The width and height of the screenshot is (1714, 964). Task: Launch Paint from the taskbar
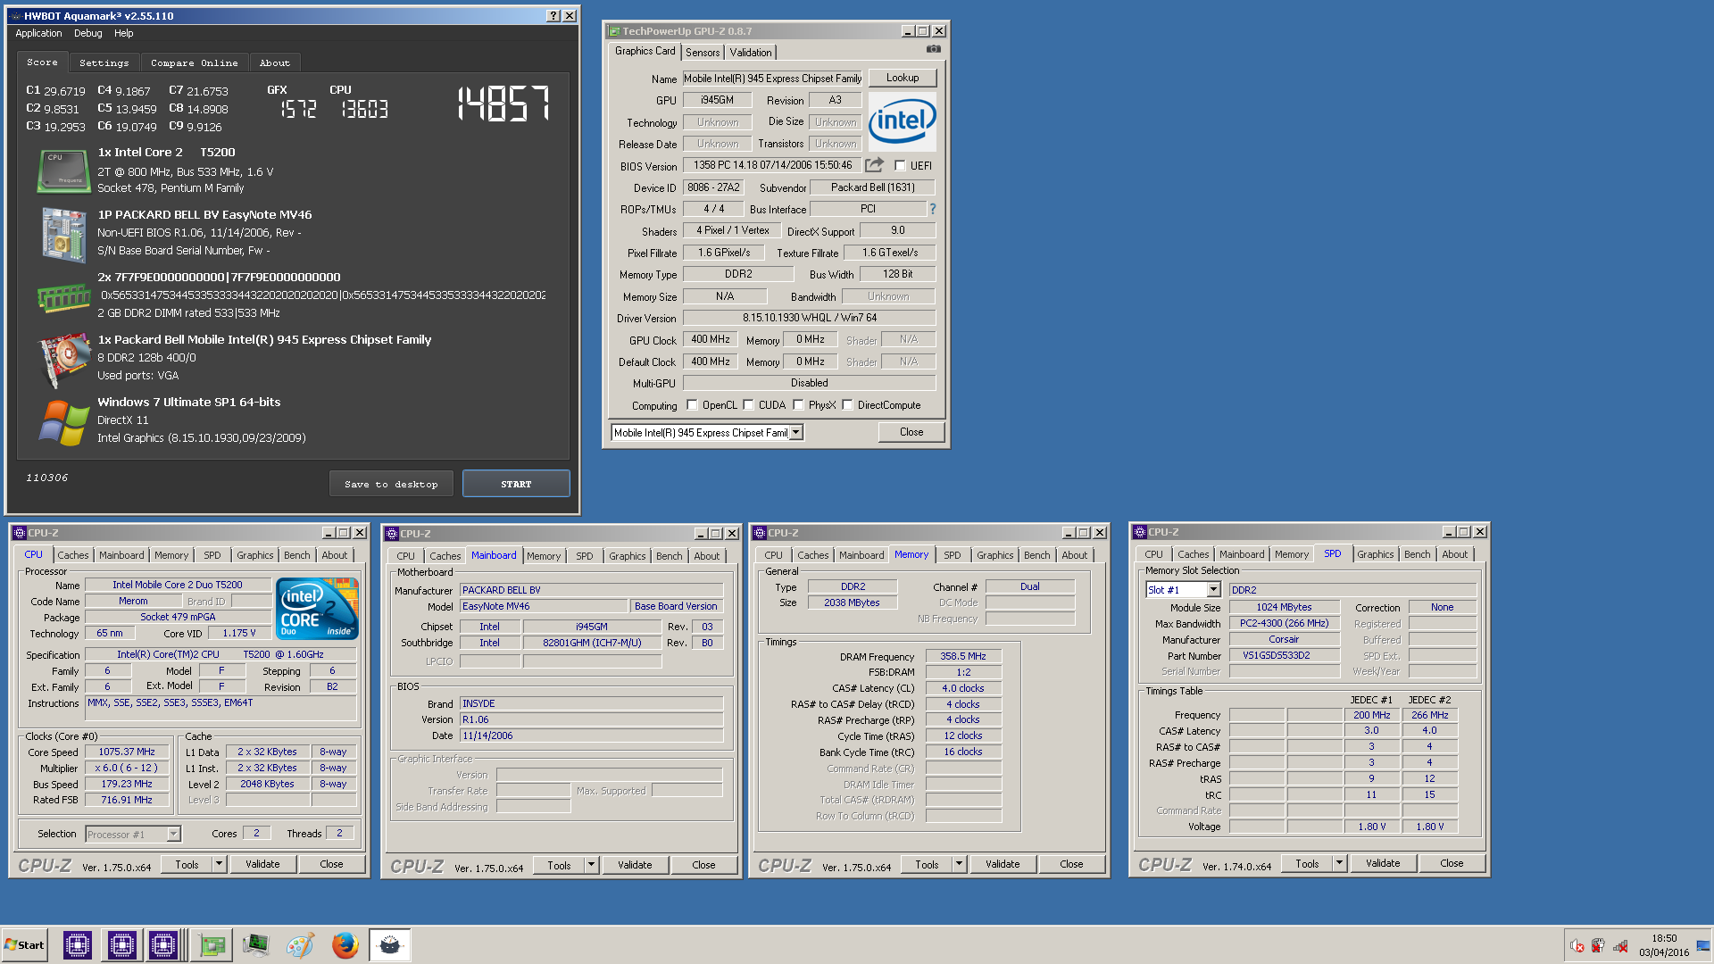coord(301,945)
